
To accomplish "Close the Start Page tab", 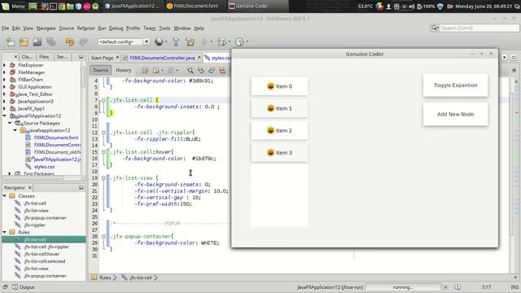I will 117,58.
